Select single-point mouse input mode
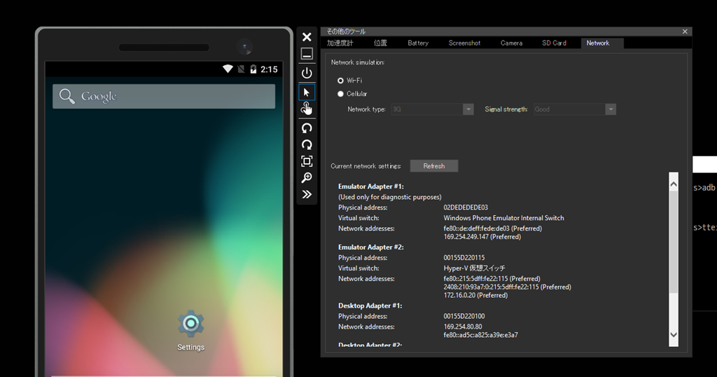The image size is (717, 377). point(307,92)
